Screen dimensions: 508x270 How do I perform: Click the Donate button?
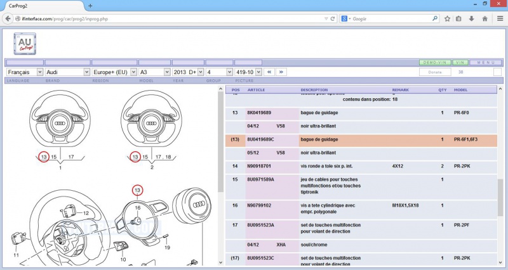pyautogui.click(x=435, y=72)
